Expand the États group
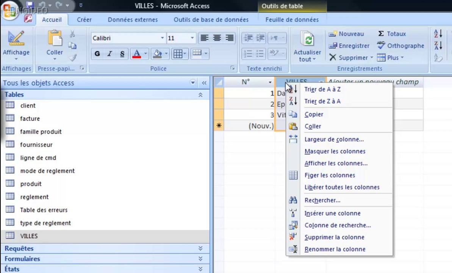Screen dimensions: 452x273 coord(200,269)
